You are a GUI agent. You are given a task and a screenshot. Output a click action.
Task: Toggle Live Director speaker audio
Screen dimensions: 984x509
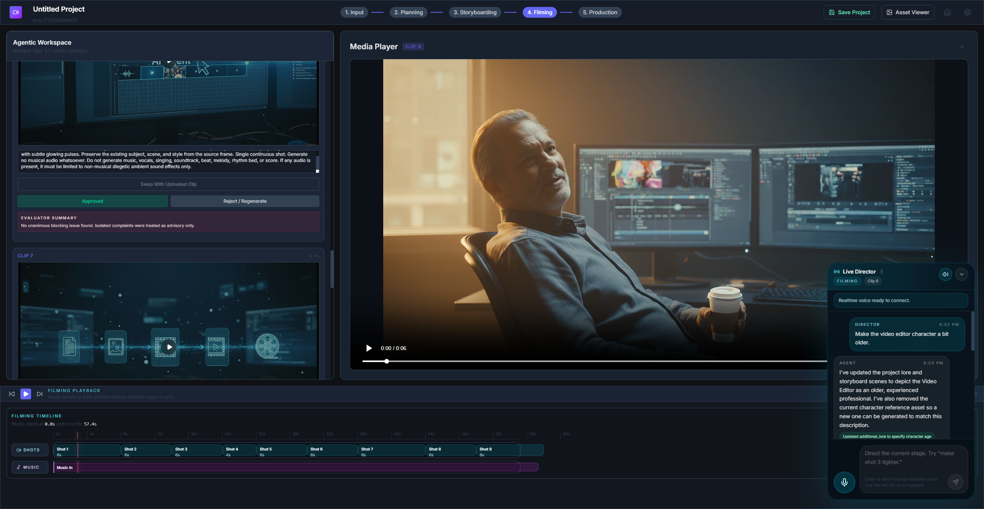[945, 274]
